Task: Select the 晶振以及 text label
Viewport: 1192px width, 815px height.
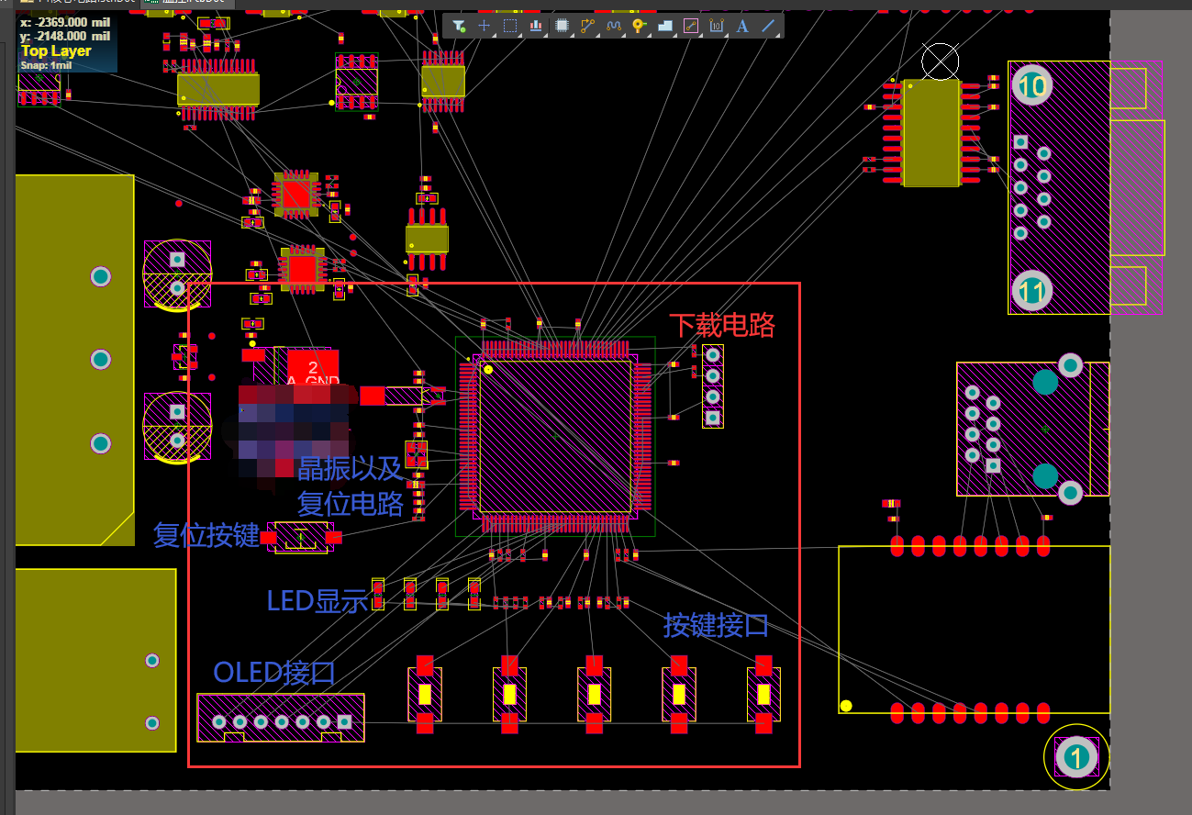Action: pyautogui.click(x=350, y=468)
